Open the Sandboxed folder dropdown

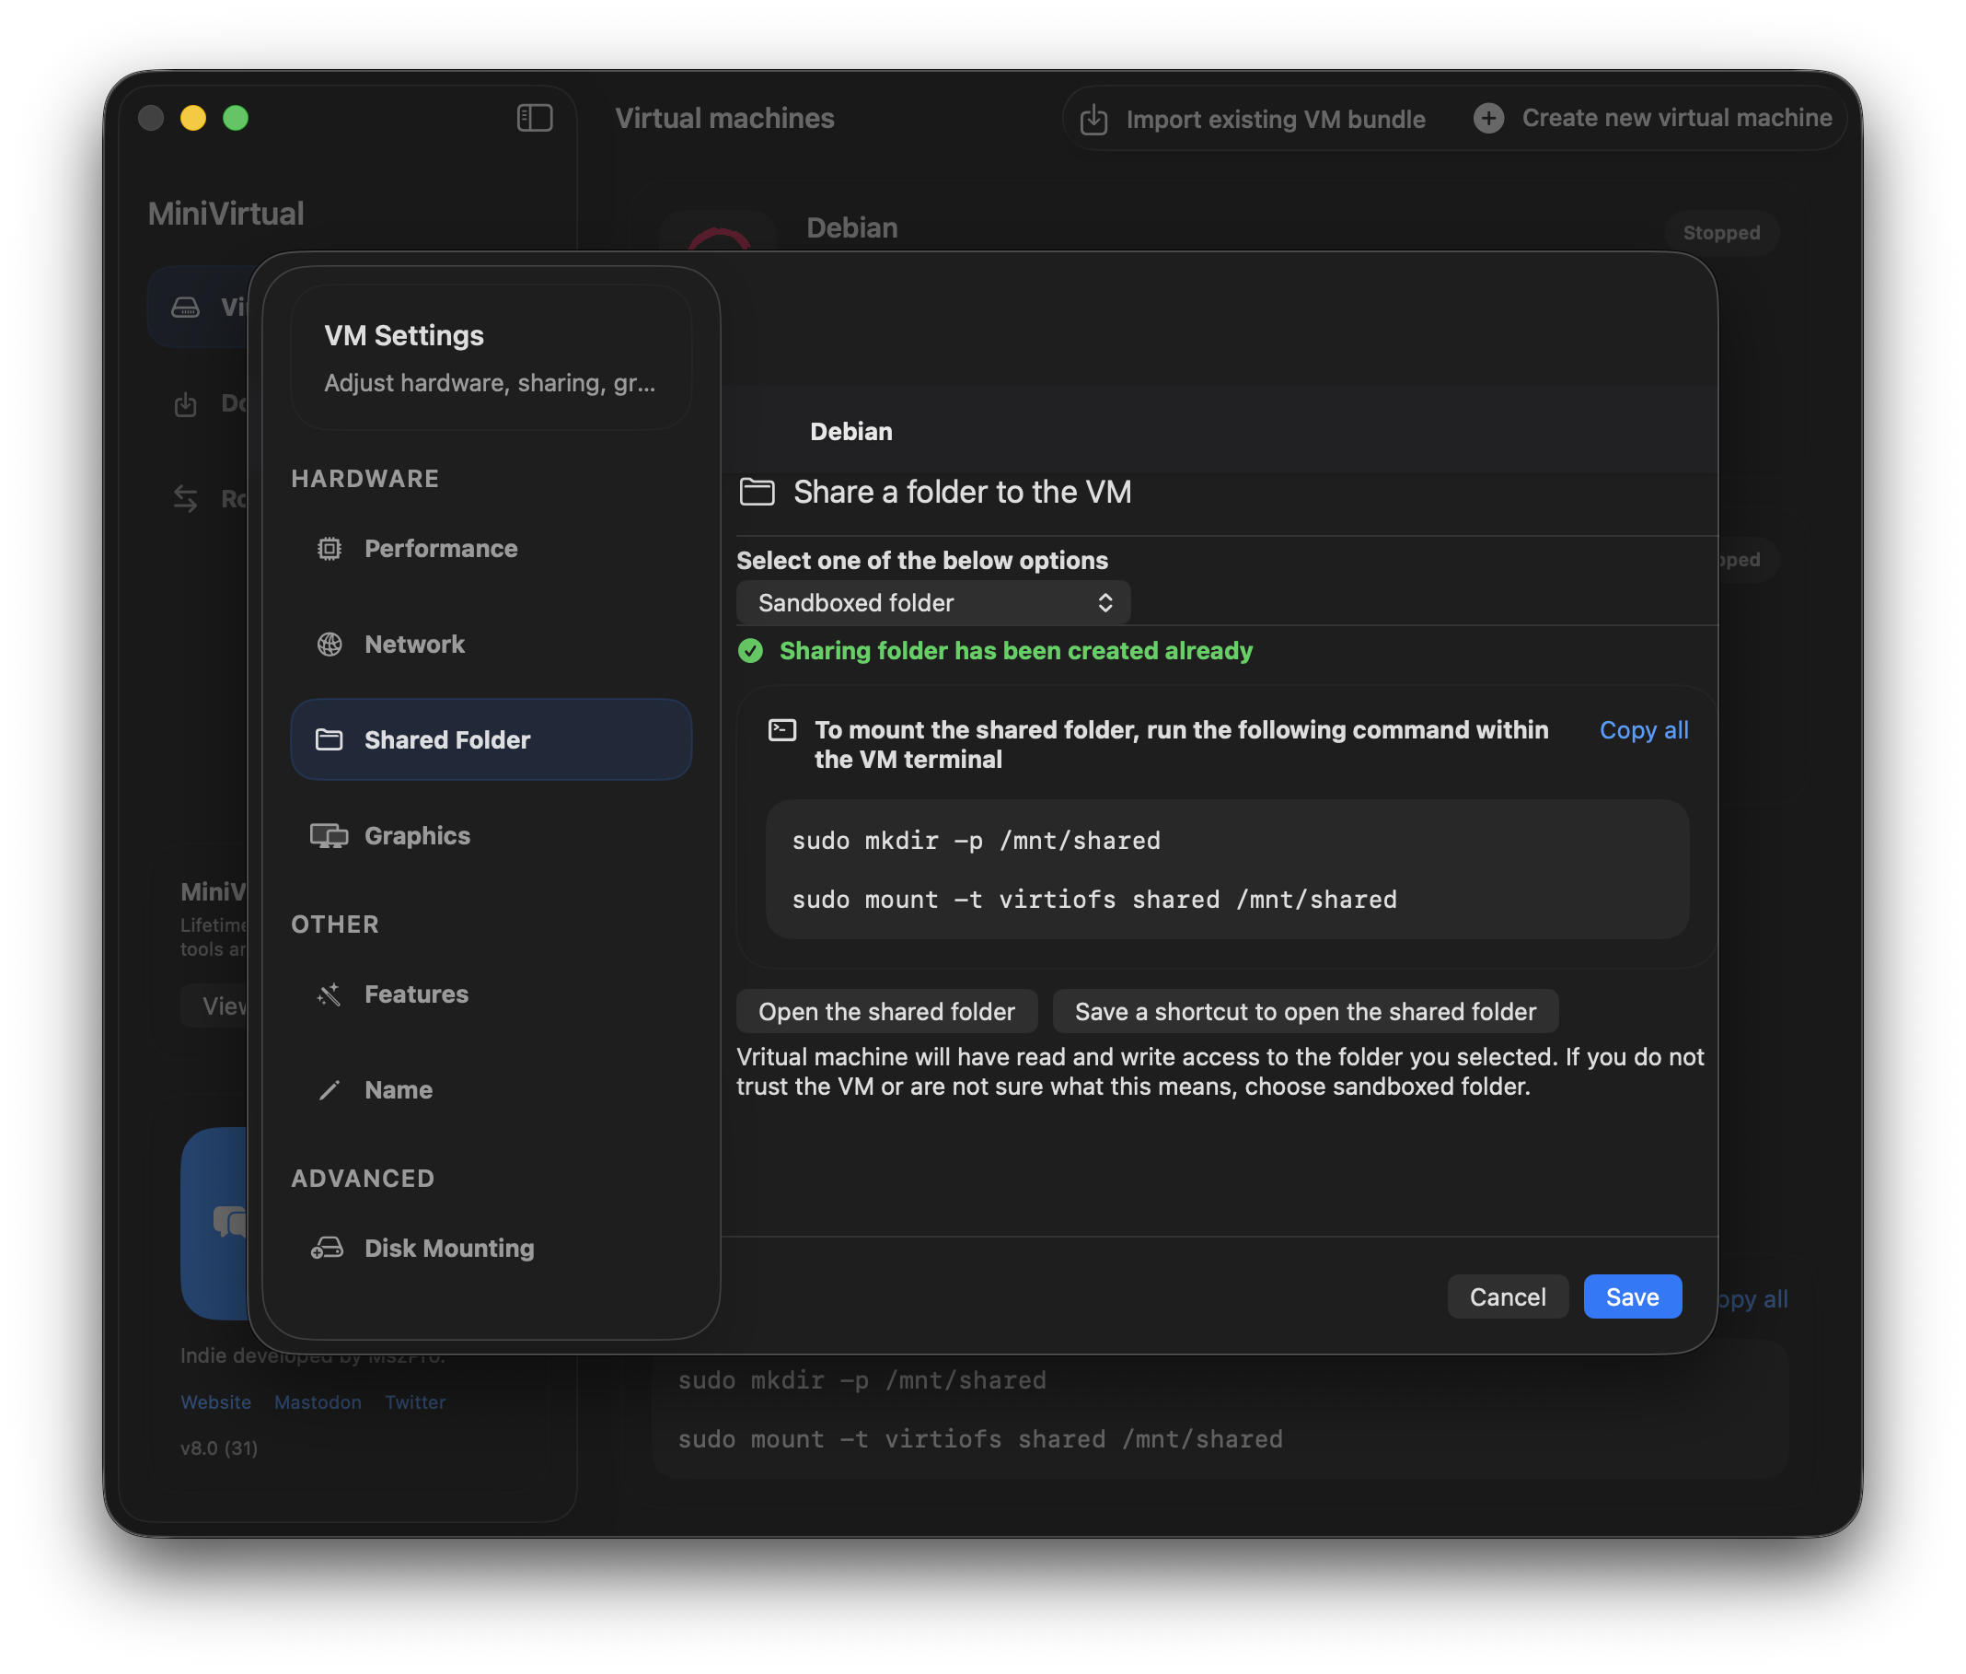coord(933,602)
